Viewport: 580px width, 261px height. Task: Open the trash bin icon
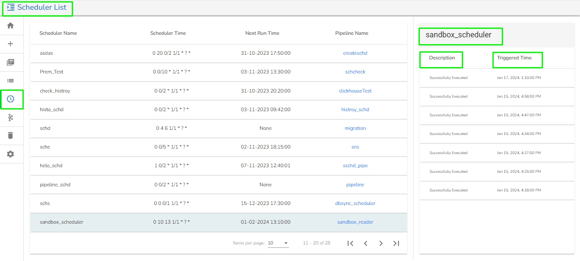pos(11,135)
